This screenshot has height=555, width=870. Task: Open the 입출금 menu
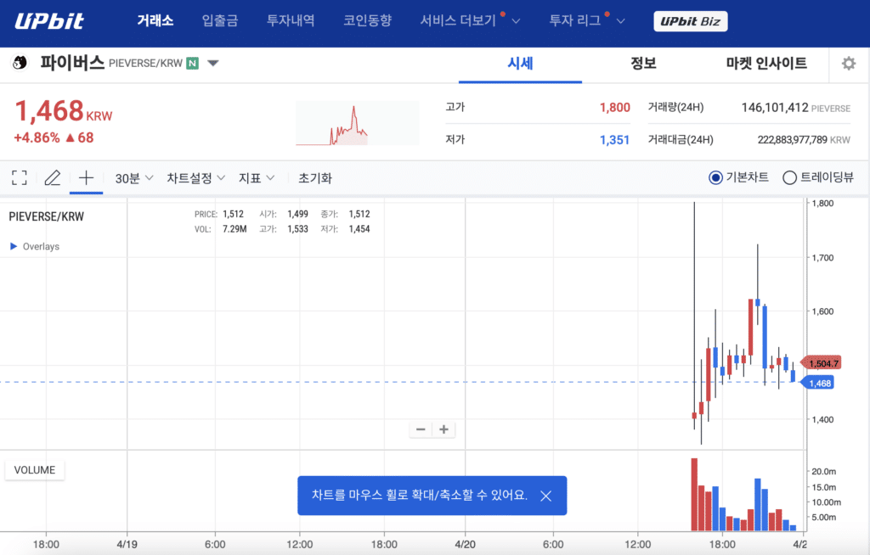tap(220, 21)
